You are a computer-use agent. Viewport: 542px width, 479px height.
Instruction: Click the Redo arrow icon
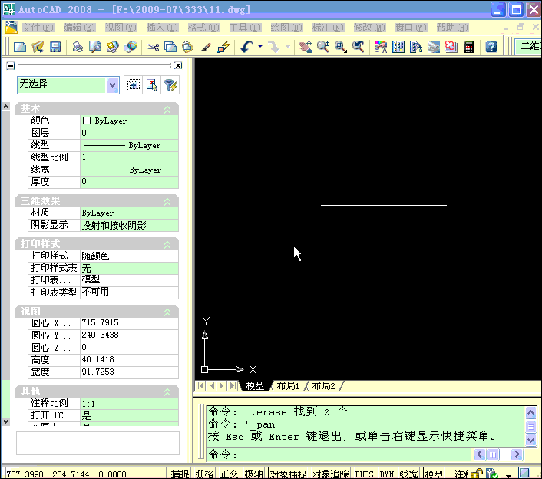point(275,47)
